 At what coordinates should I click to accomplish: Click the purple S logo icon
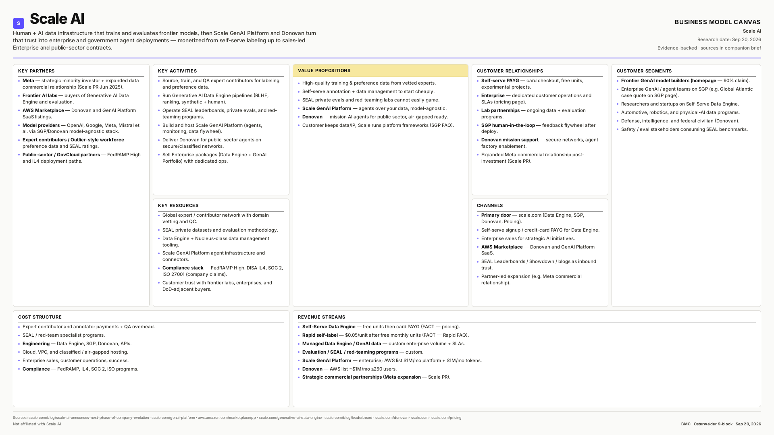(x=19, y=23)
